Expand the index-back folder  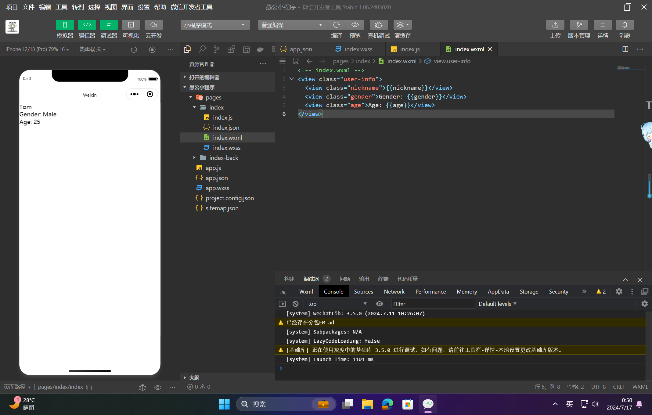tap(223, 158)
